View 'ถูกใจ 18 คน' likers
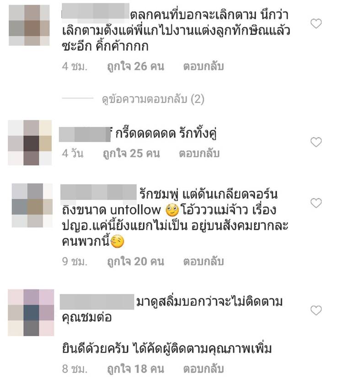 [x=136, y=368]
